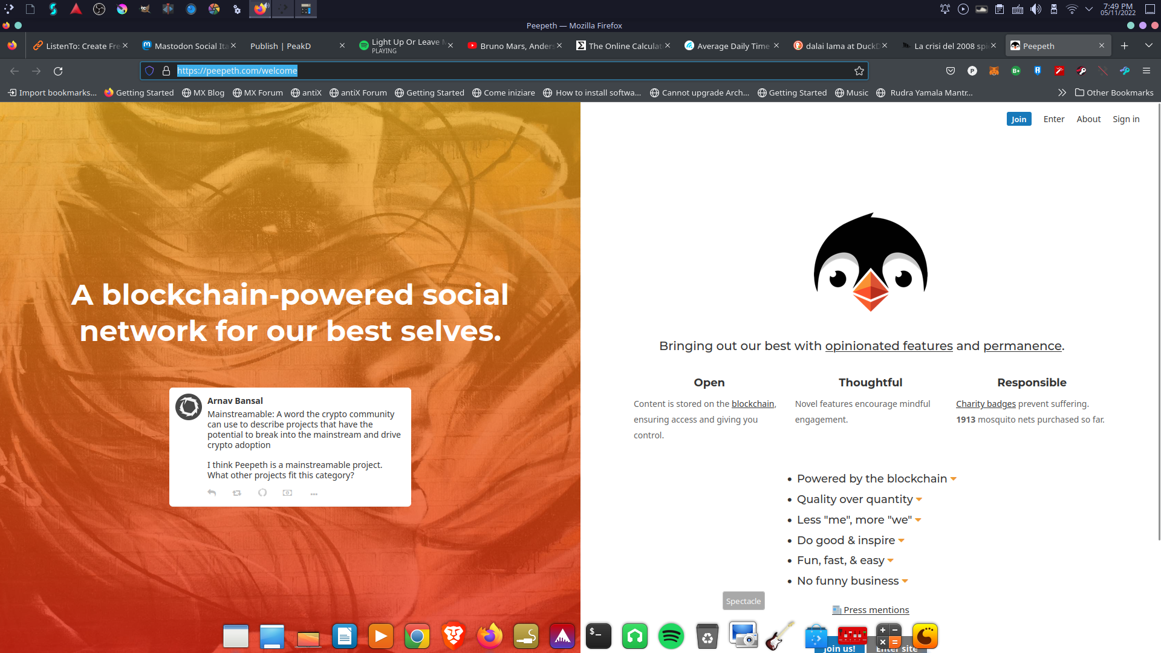Expand 'Quality over quantity' item
The image size is (1161, 653).
click(859, 499)
